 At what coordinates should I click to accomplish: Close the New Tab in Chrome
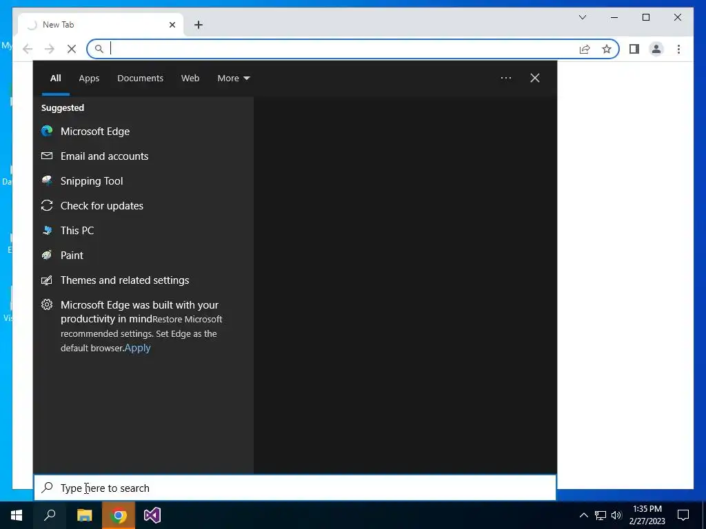tap(172, 25)
